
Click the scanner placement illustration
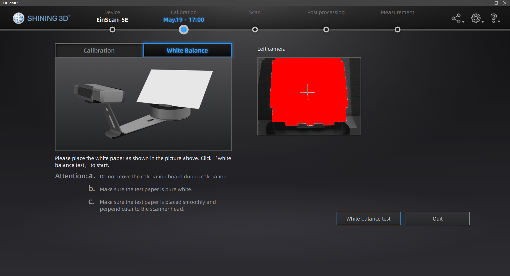pos(143,103)
